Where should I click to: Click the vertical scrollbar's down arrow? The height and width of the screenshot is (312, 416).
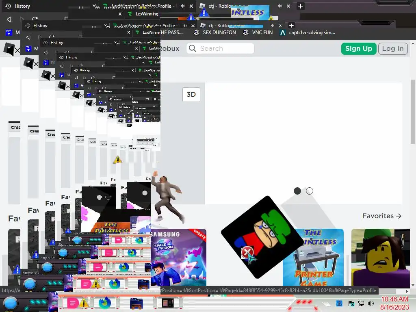pyautogui.click(x=413, y=286)
